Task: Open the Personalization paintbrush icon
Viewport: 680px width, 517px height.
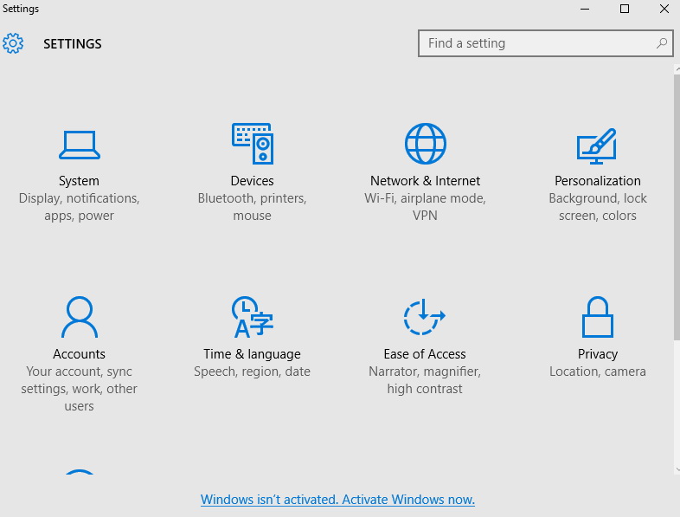Action: (x=597, y=145)
